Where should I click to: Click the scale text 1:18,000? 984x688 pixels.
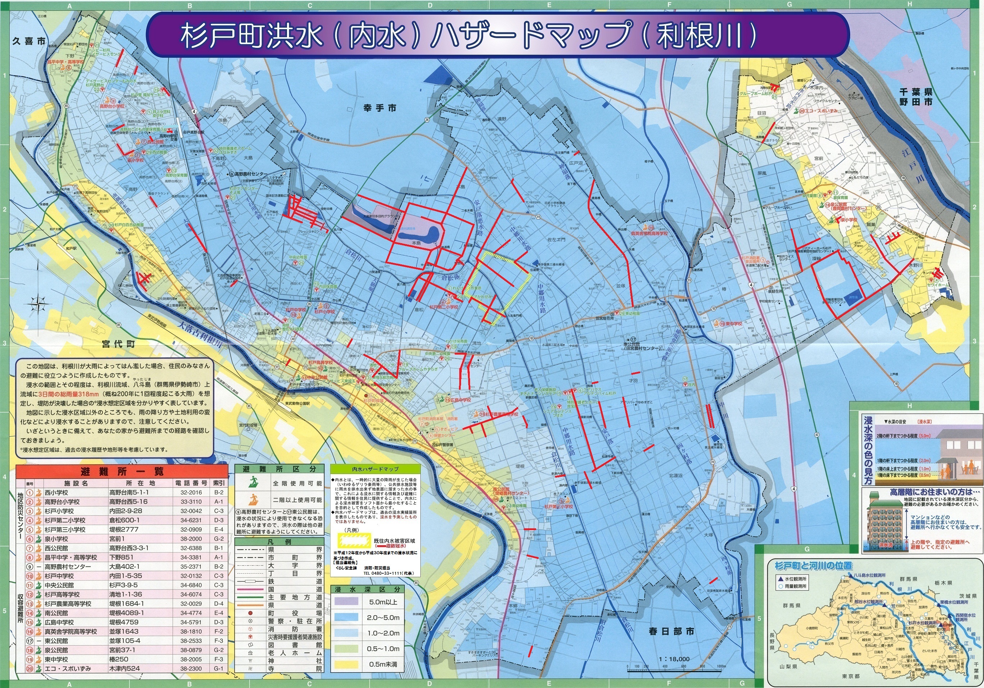click(675, 659)
